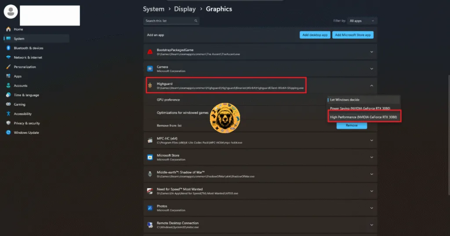Click the GPU preference label
450x236 pixels.
click(168, 100)
